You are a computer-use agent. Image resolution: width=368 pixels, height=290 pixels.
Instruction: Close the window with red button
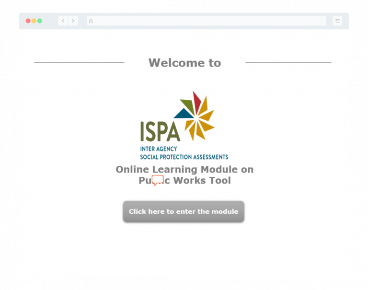click(28, 21)
